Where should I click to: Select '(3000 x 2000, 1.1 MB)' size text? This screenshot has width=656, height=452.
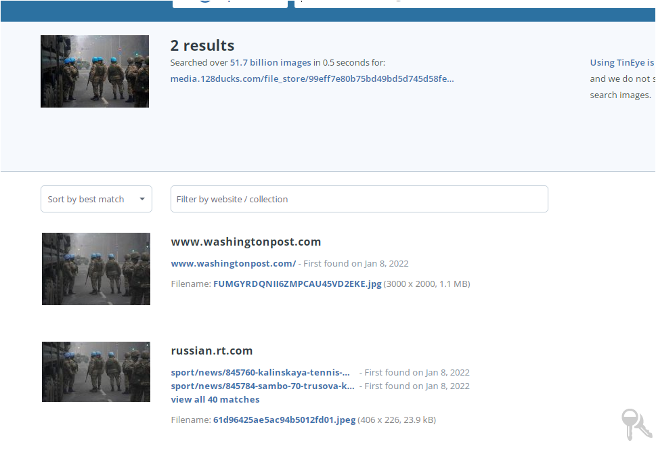pyautogui.click(x=427, y=284)
